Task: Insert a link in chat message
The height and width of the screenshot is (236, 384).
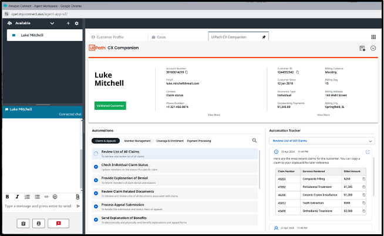Action: (46, 197)
